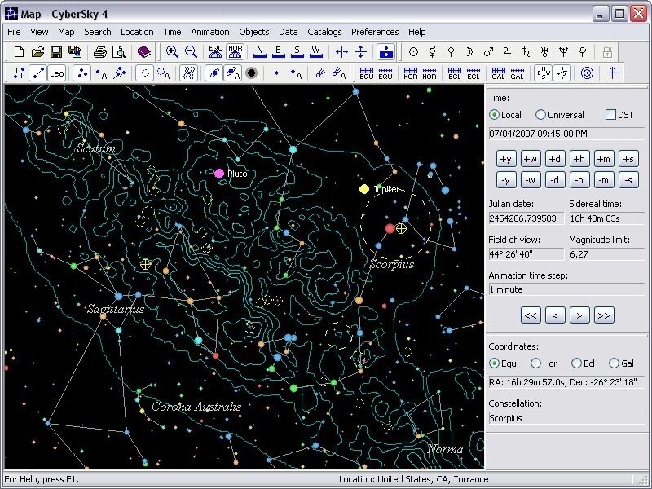Open the Animation menu

[210, 32]
